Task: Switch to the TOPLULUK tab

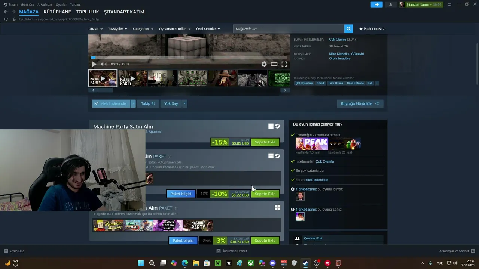Action: coord(88,12)
